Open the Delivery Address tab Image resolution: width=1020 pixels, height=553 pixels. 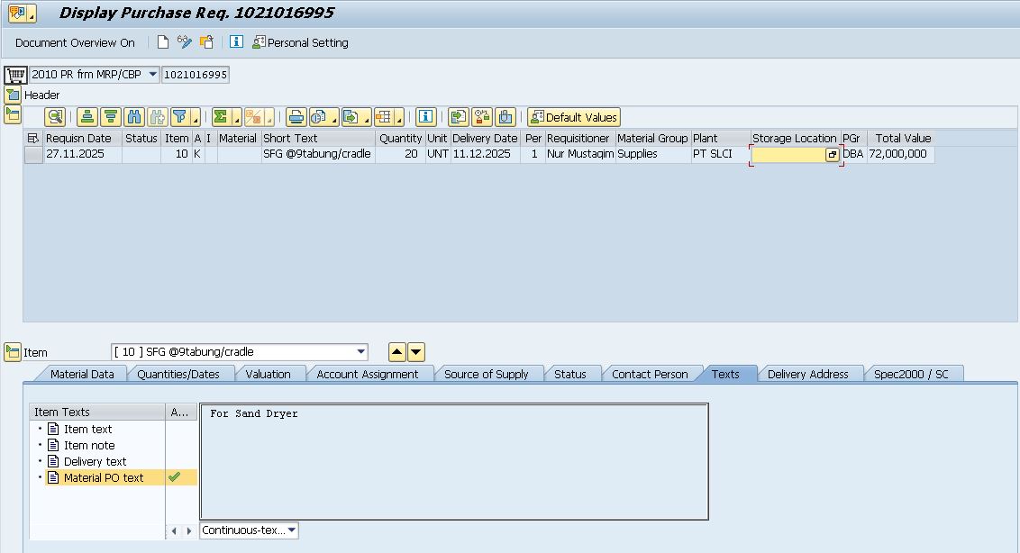tap(807, 374)
